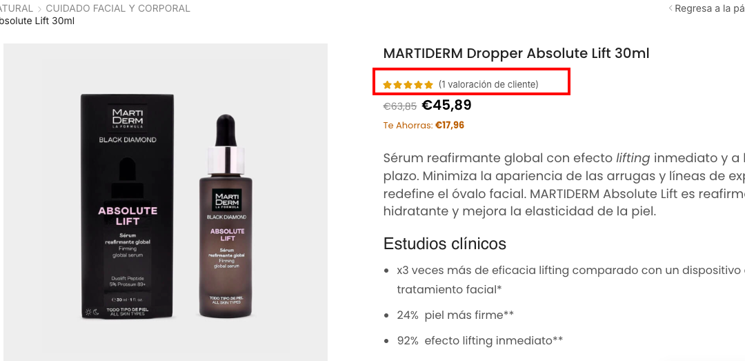Click the back chevron beside Regresa
The height and width of the screenshot is (361, 745).
point(670,8)
